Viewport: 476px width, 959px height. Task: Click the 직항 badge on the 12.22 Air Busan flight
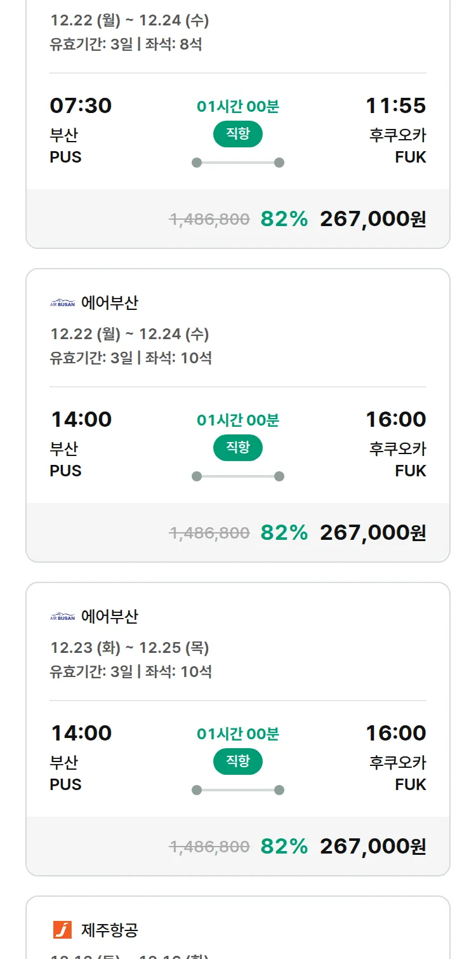(237, 448)
